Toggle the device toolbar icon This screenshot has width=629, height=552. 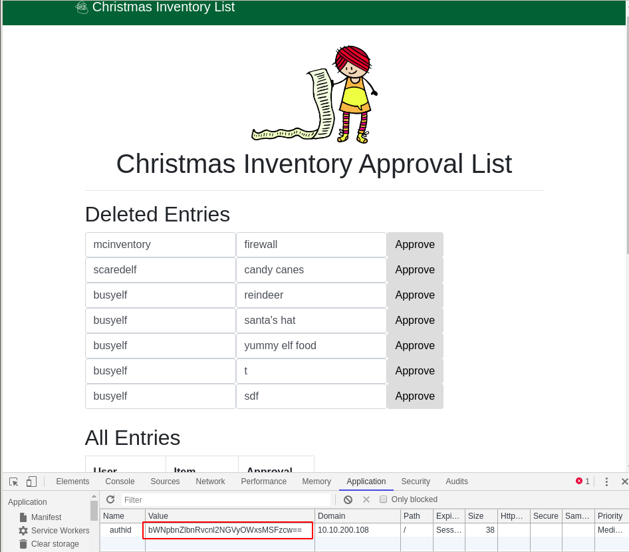[x=31, y=482]
